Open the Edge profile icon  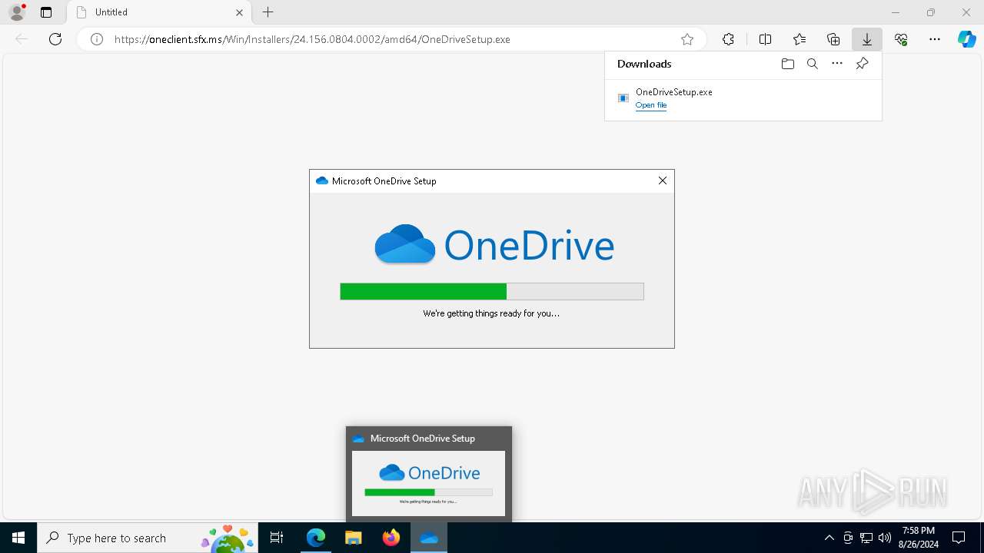pos(17,12)
